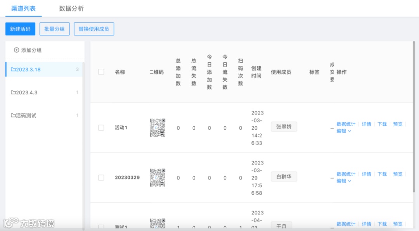This screenshot has height=231, width=419.
Task: Open the 数据分析 tab
Action: pyautogui.click(x=71, y=9)
